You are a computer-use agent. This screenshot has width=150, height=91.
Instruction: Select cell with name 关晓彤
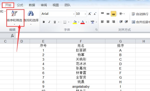click(x=81, y=59)
